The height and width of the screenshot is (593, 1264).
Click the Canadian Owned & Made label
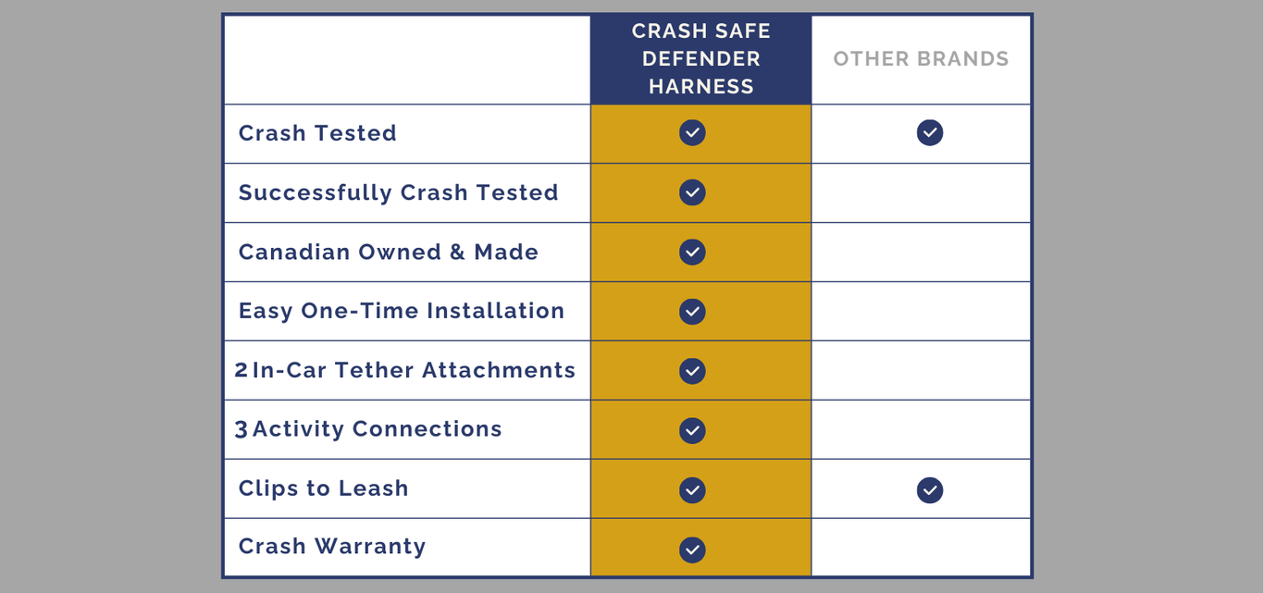click(x=388, y=253)
